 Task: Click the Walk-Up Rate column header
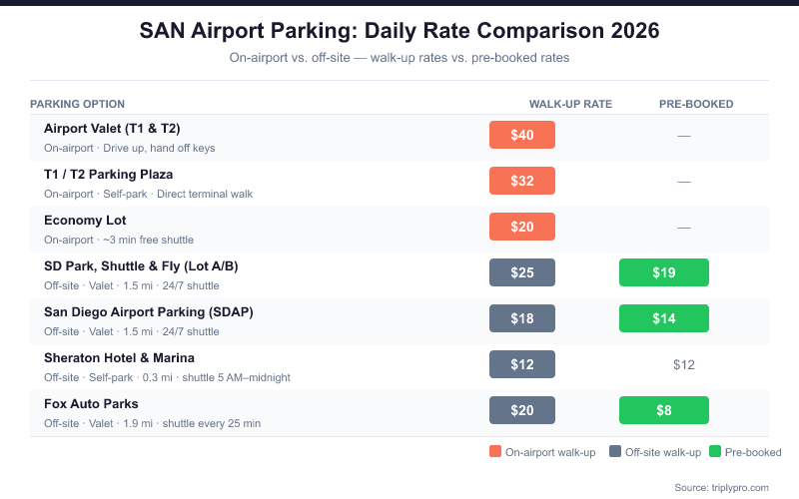pos(570,104)
